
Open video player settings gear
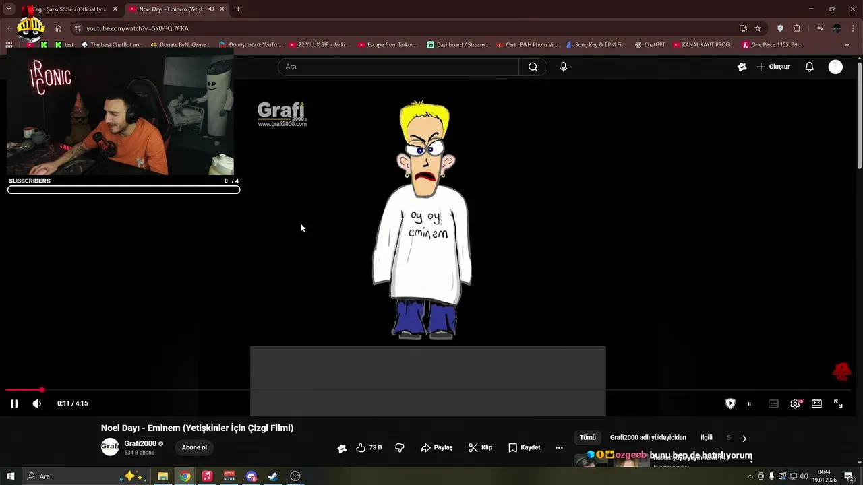[796, 403]
